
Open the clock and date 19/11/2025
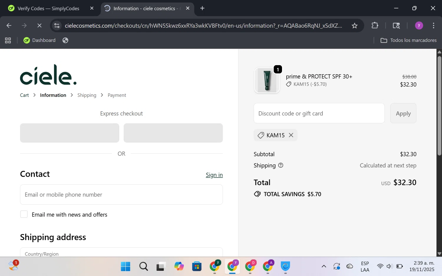point(422,266)
